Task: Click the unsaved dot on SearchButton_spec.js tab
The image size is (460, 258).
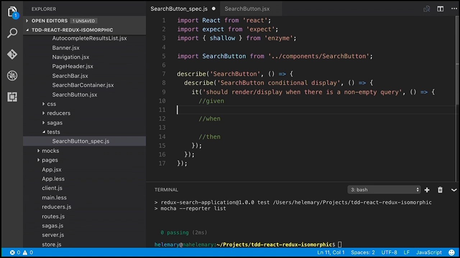Action: pyautogui.click(x=213, y=9)
